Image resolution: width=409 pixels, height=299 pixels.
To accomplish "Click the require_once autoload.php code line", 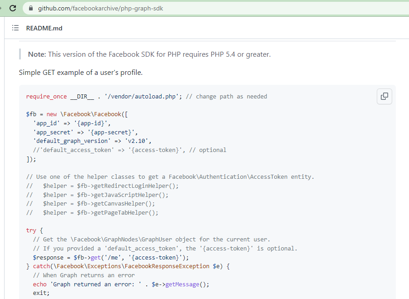I will point(146,97).
